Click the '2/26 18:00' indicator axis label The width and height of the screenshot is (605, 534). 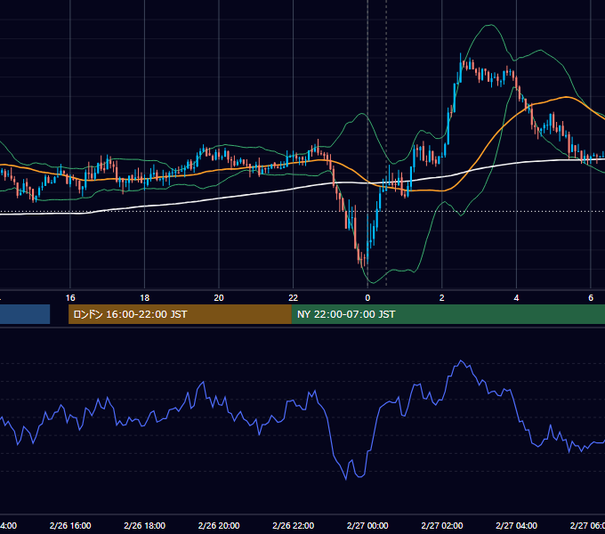pos(145,525)
